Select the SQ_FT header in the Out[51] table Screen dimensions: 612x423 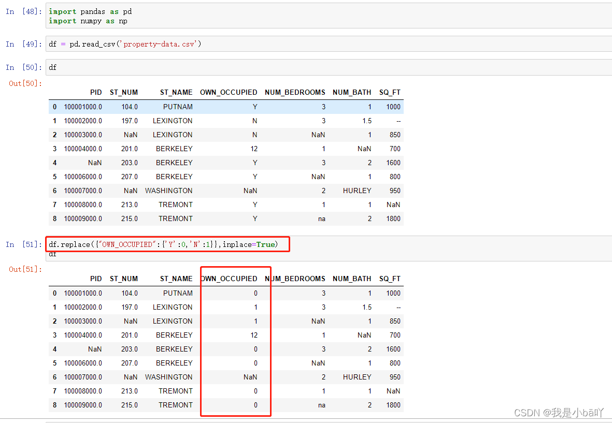coord(390,279)
